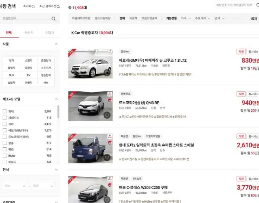Viewport: 259px width, 203px height.
Task: Click the 초기화 reset icon
Action: coord(33,7)
